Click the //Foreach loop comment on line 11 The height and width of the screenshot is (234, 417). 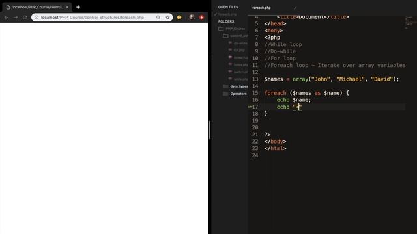[x=335, y=65]
